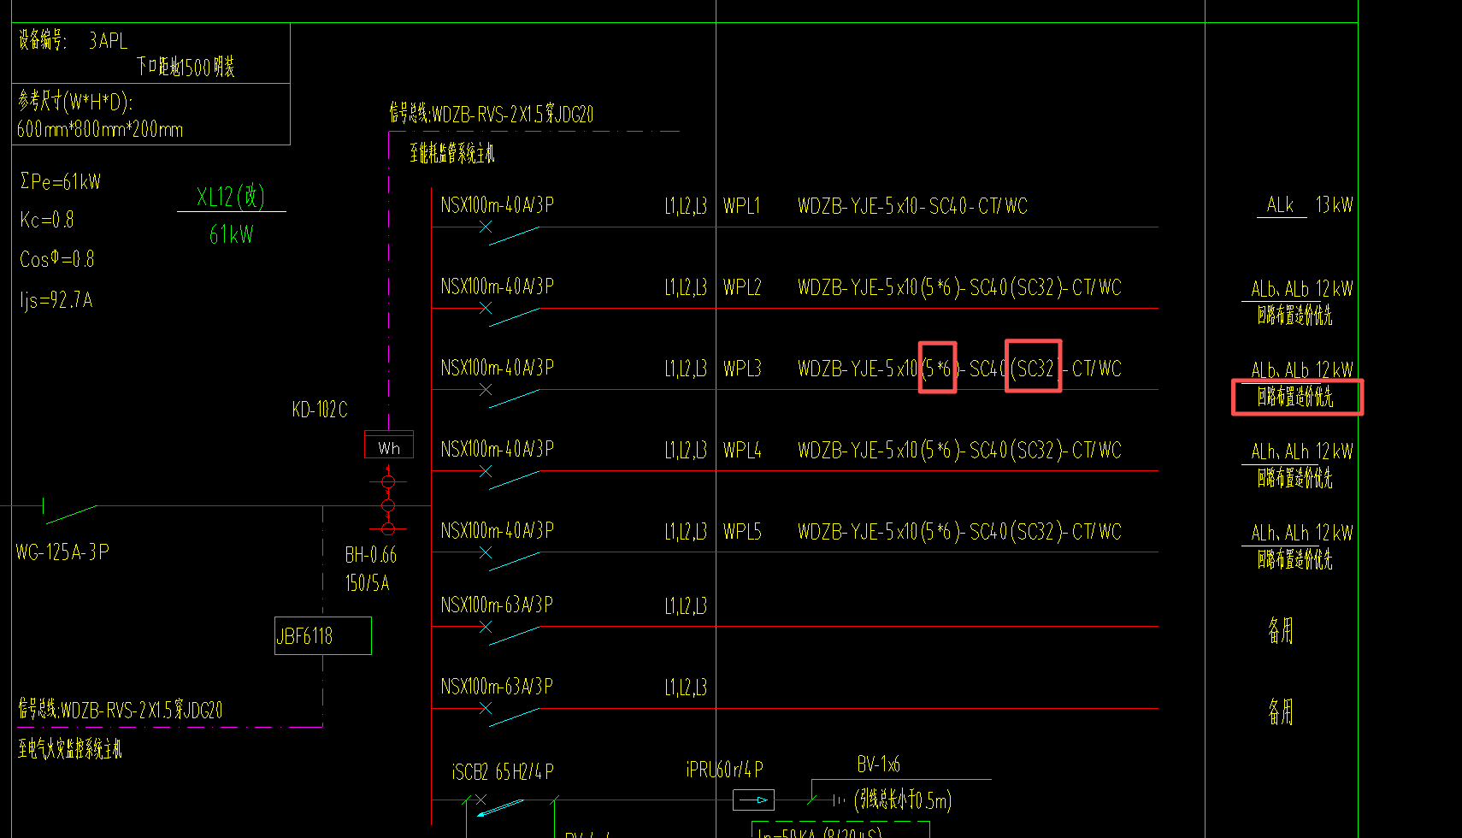Click the Ijs=92.7A calculation text

point(56,300)
